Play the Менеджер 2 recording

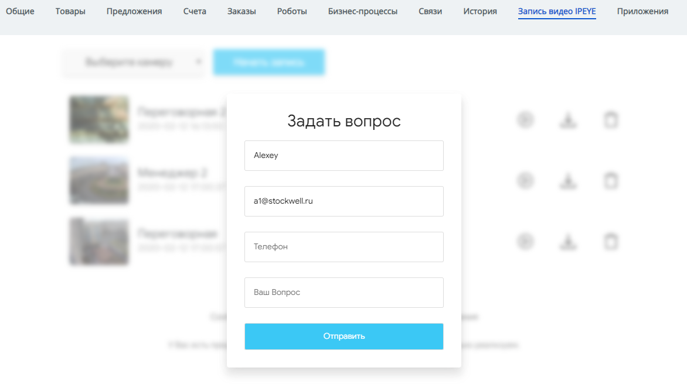(525, 180)
